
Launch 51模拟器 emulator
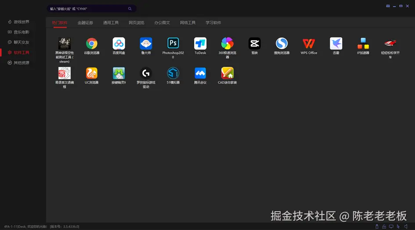(x=173, y=73)
